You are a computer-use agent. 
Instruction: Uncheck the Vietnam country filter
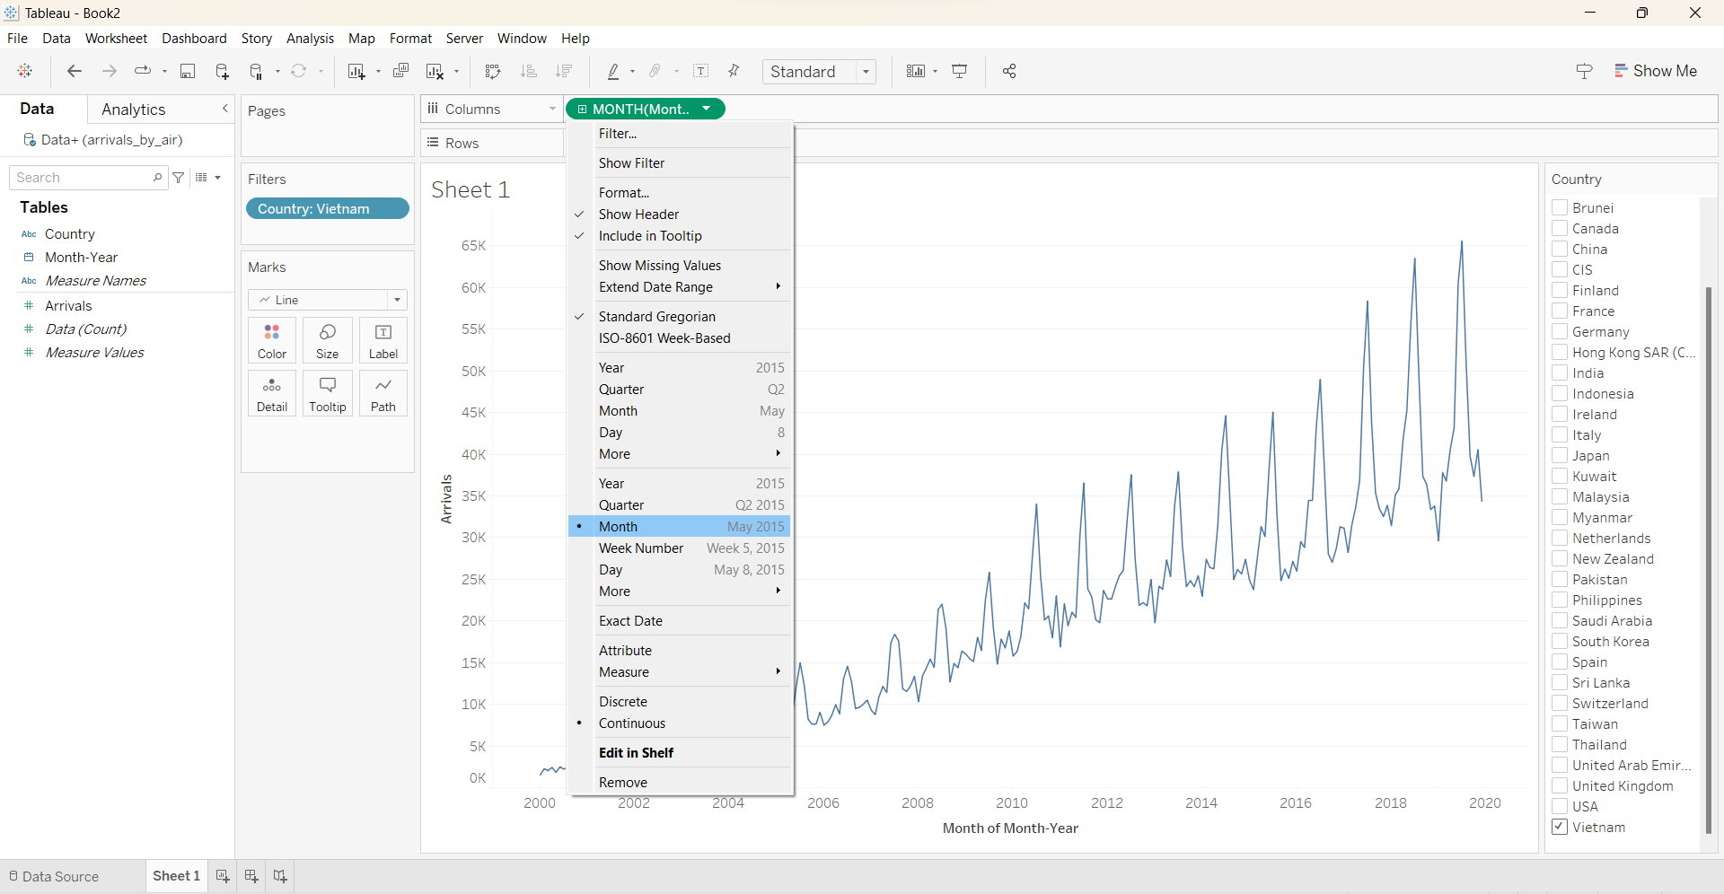[1560, 828]
